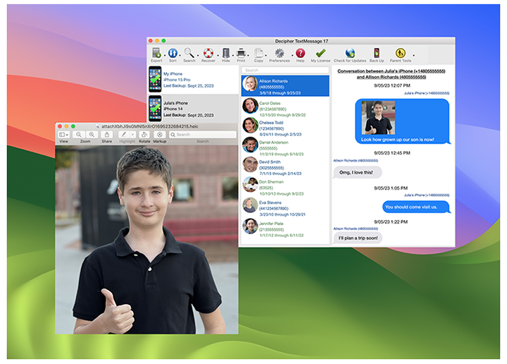Click Zoom in in Preview toolbar
This screenshot has width=507, height=364.
92,135
